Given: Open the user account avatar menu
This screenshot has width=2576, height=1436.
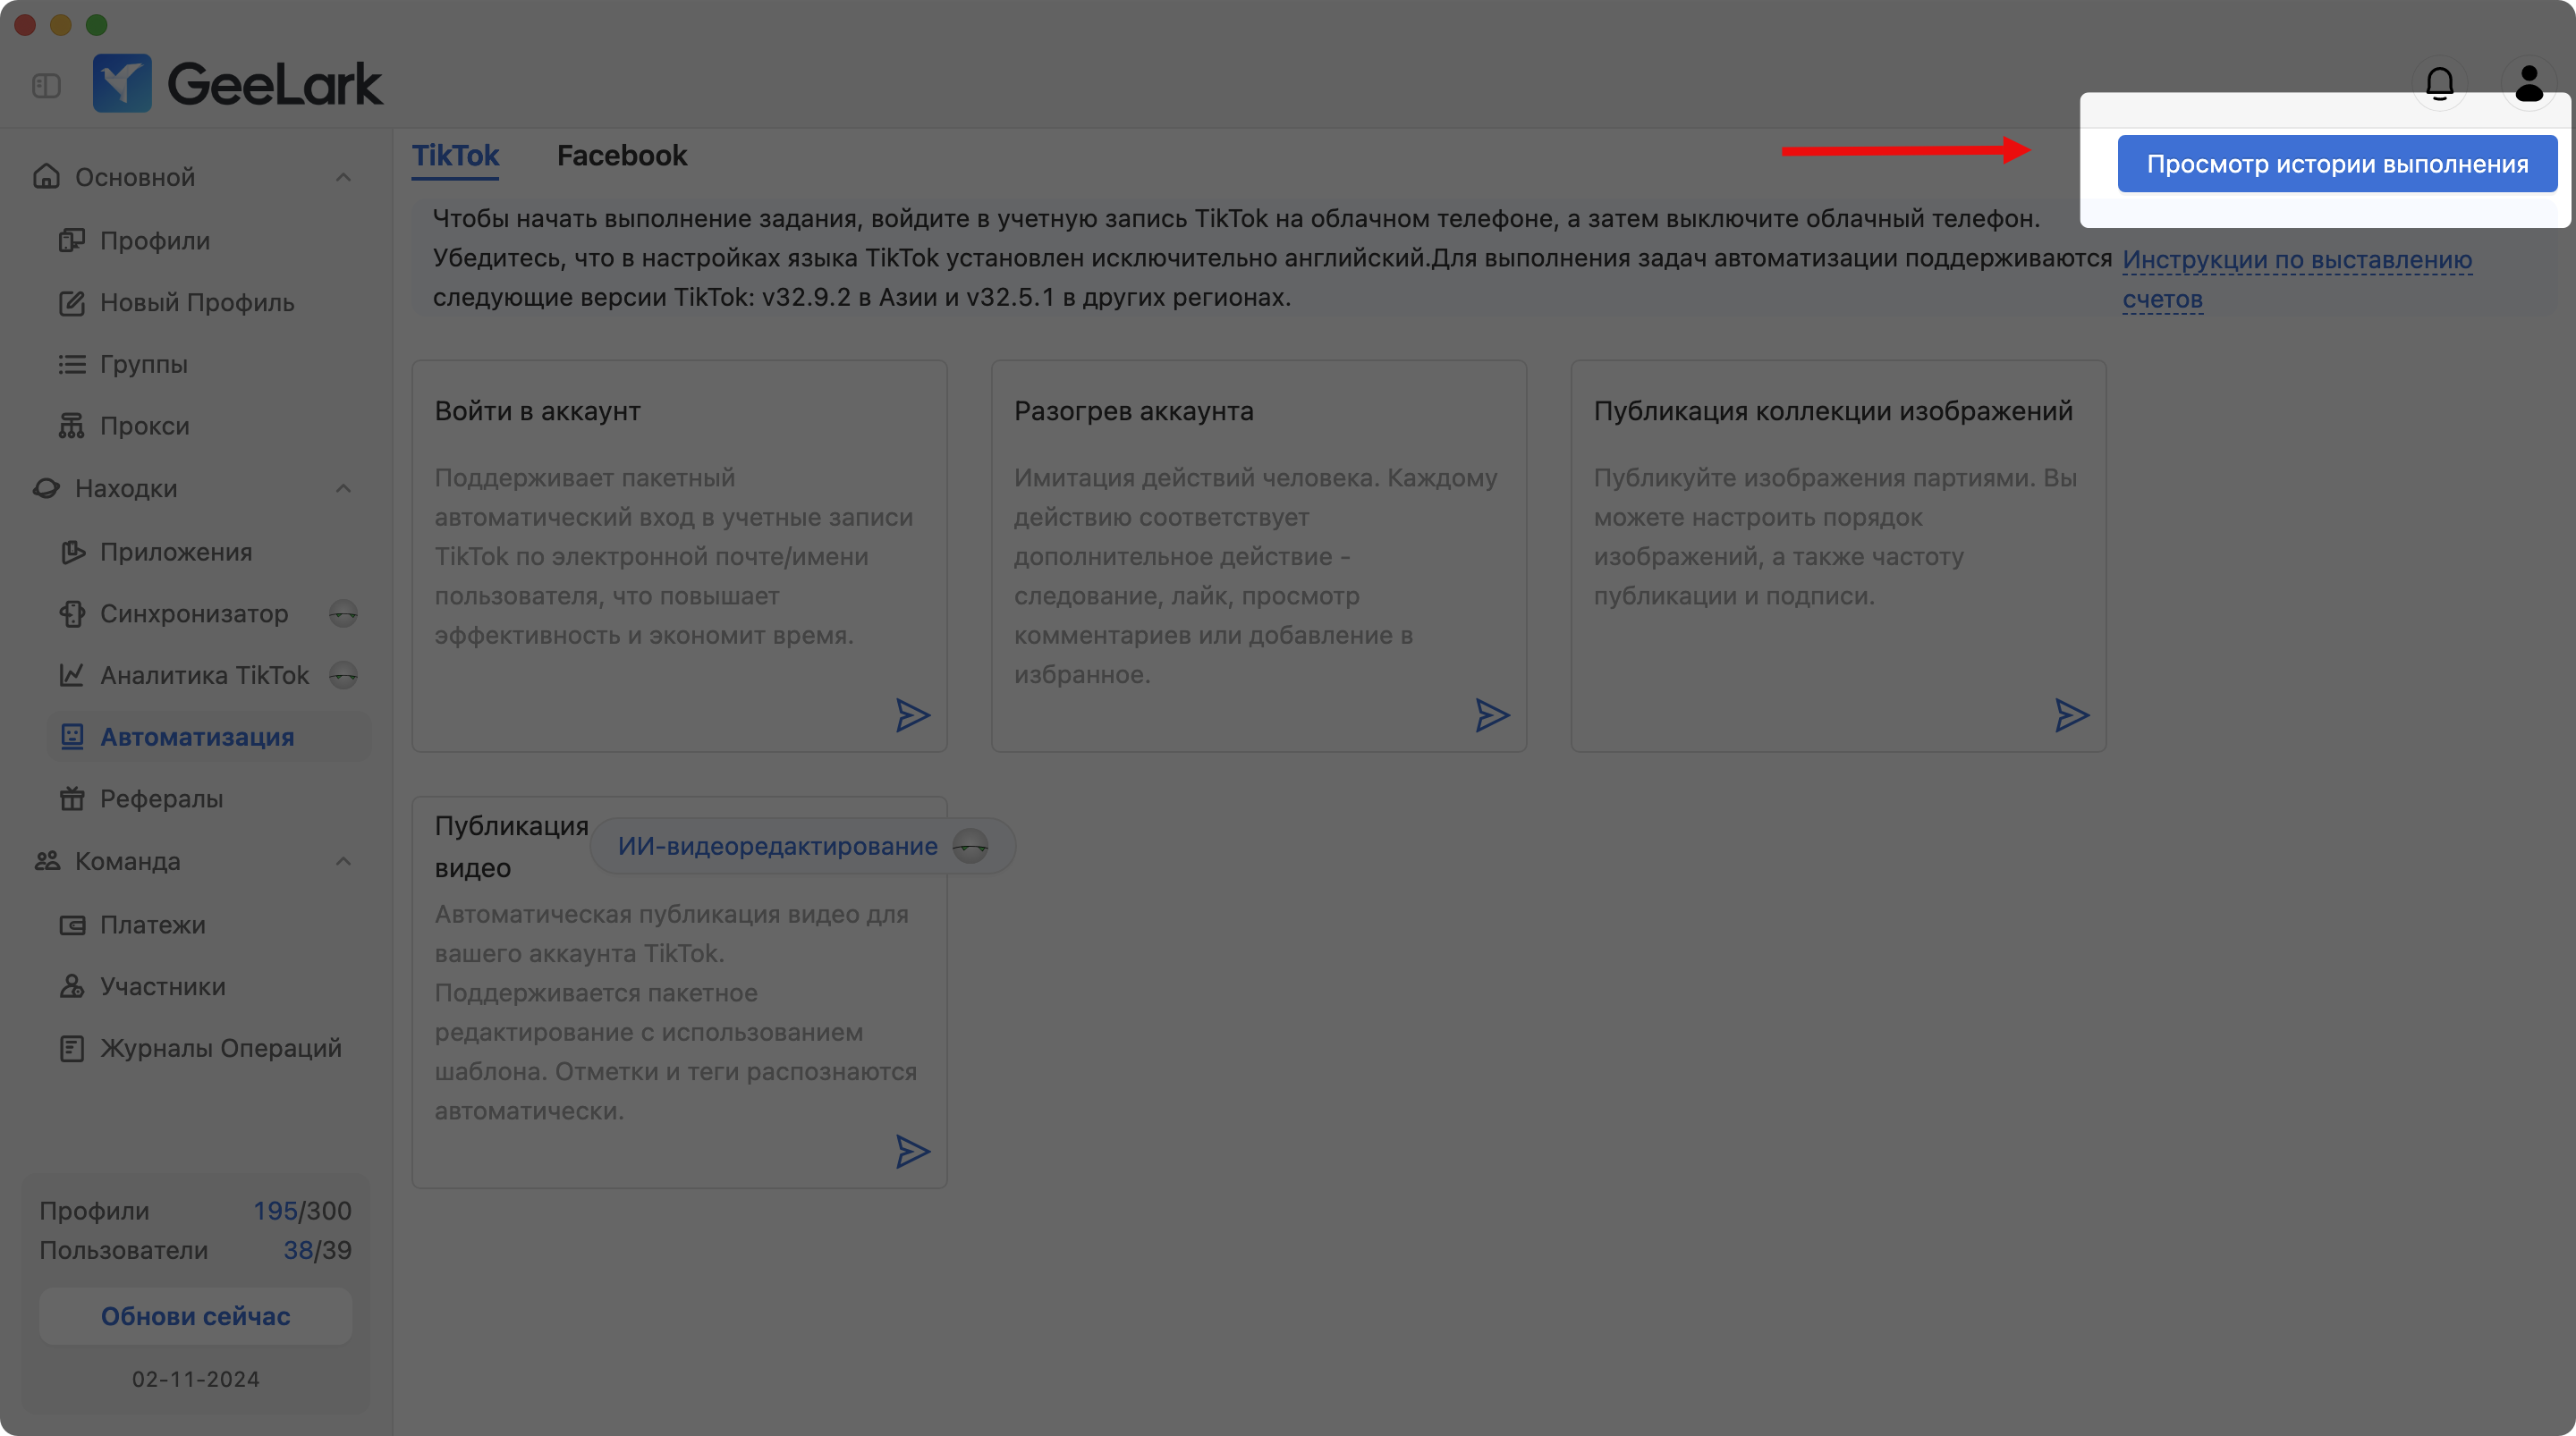Looking at the screenshot, I should coord(2530,84).
